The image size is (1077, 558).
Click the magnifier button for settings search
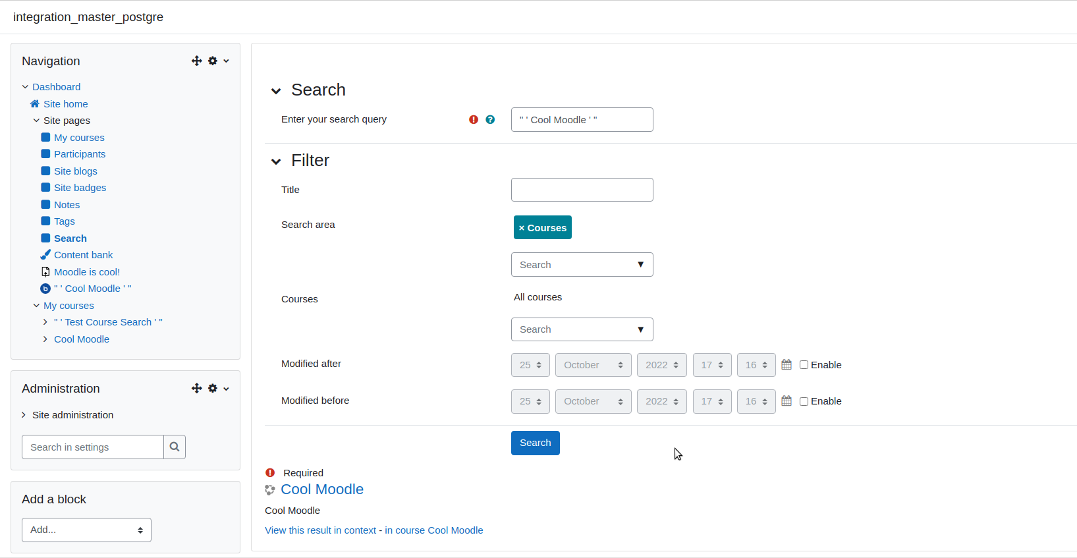coord(175,447)
